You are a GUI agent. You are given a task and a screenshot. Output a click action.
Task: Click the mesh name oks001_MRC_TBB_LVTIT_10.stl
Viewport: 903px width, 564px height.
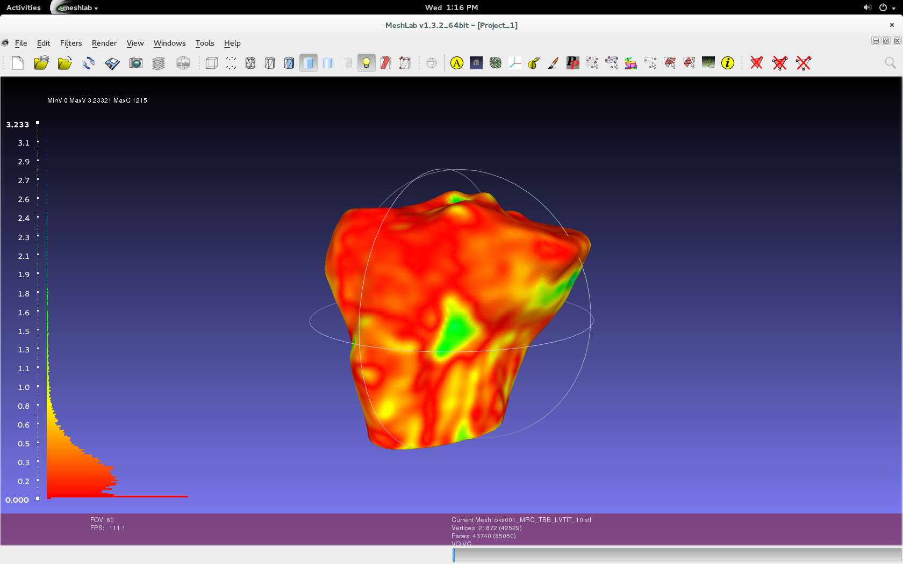coord(542,520)
